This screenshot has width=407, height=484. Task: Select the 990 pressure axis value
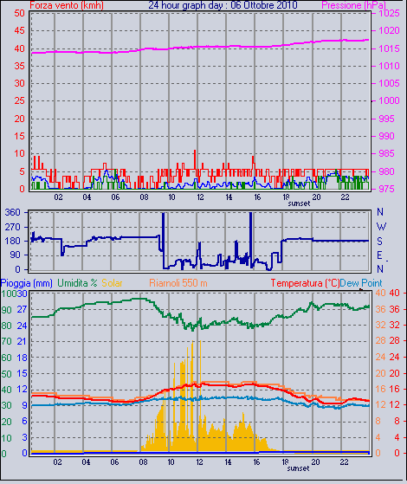coord(386,136)
